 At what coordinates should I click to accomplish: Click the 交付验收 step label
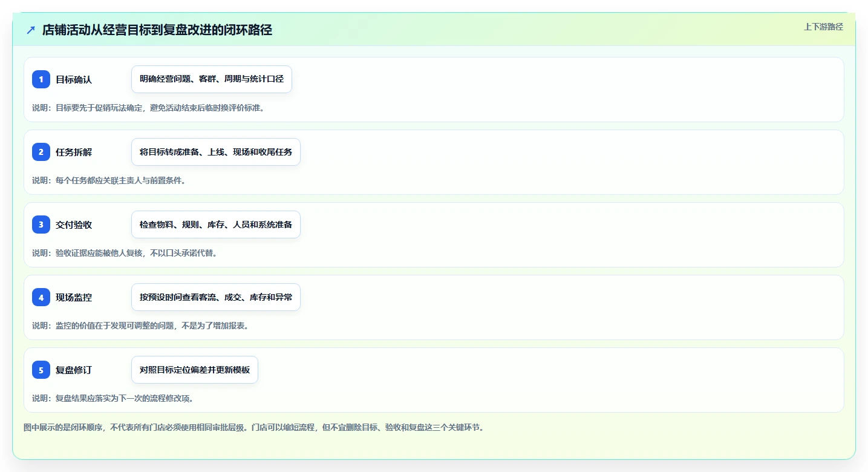tap(74, 225)
